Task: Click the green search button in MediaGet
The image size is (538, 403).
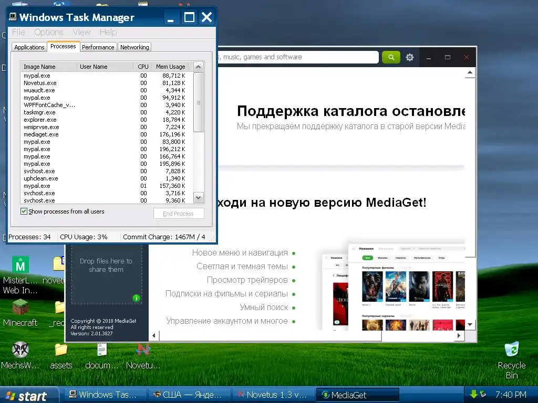Action: tap(391, 57)
